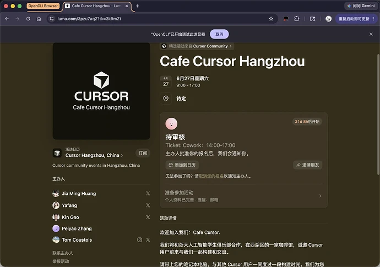Click the browser forward arrow

18,19
